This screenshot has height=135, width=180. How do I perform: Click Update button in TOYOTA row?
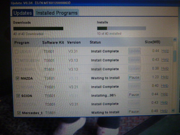pyautogui.click(x=134, y=103)
